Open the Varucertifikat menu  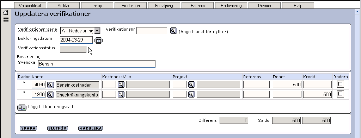click(30, 6)
